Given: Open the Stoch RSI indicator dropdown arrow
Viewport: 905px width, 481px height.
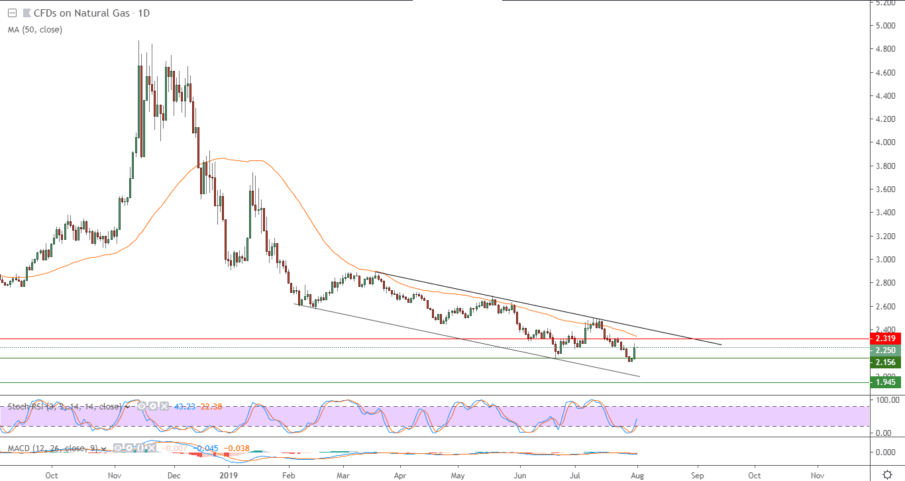Looking at the screenshot, I should coord(128,405).
